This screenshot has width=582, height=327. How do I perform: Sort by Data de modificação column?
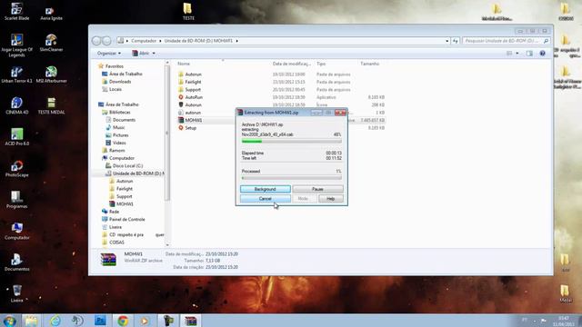[x=291, y=64]
